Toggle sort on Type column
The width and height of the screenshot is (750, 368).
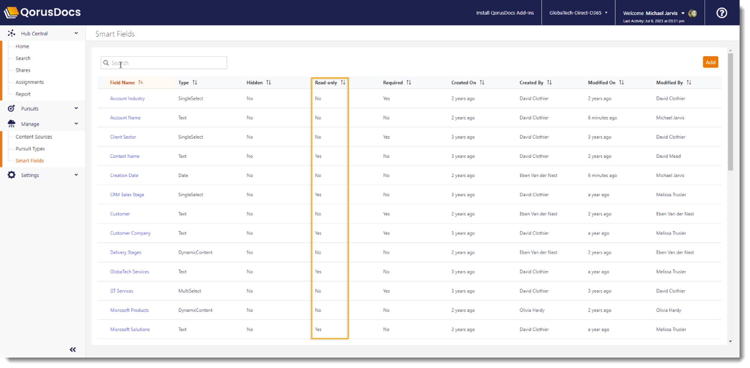pyautogui.click(x=195, y=82)
